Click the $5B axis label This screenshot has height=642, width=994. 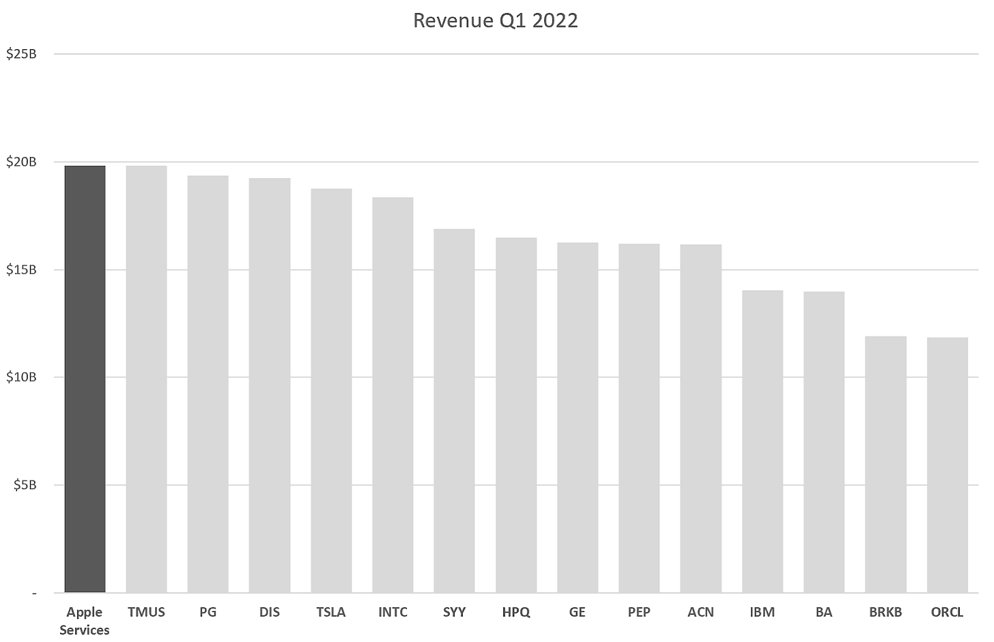pyautogui.click(x=24, y=485)
